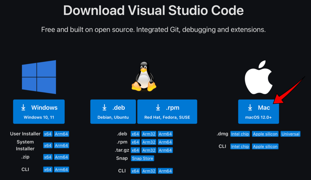This screenshot has width=311, height=180.
Task: Click the Windows logo icon
Action: click(39, 77)
